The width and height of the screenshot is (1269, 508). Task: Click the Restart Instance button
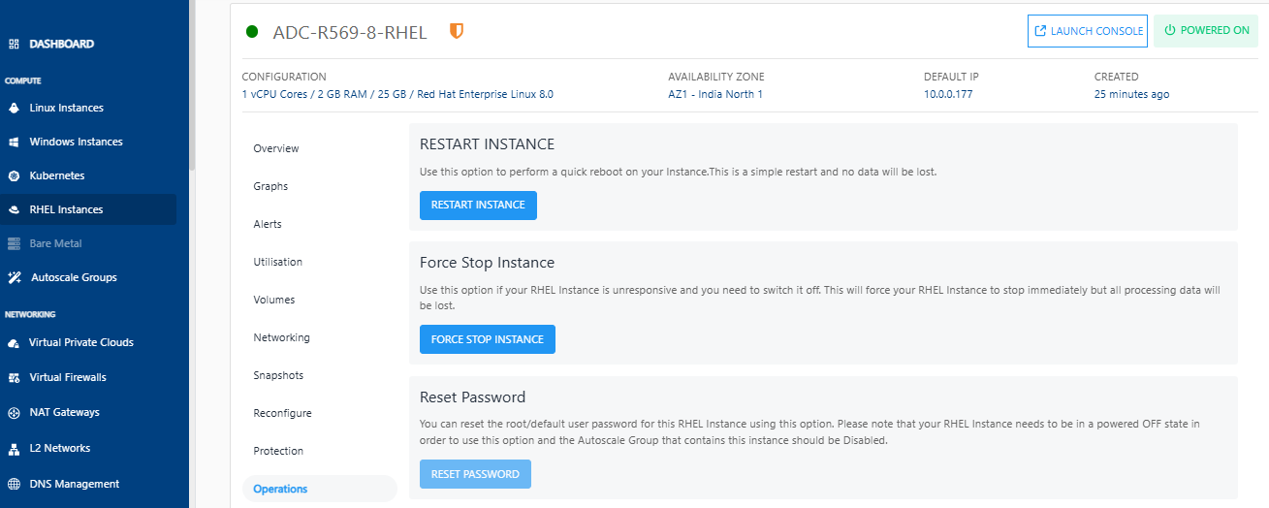(x=478, y=206)
